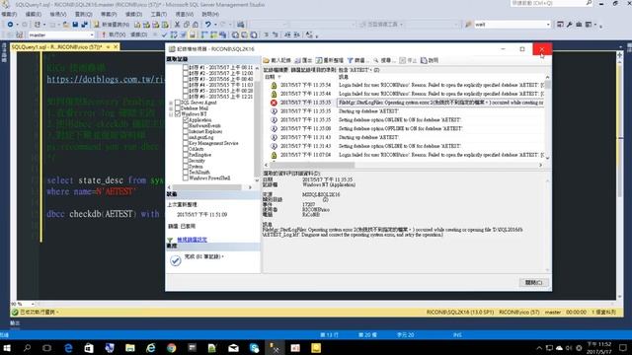Expand the Database Mail tree node
The height and width of the screenshot is (355, 632).
[171, 108]
